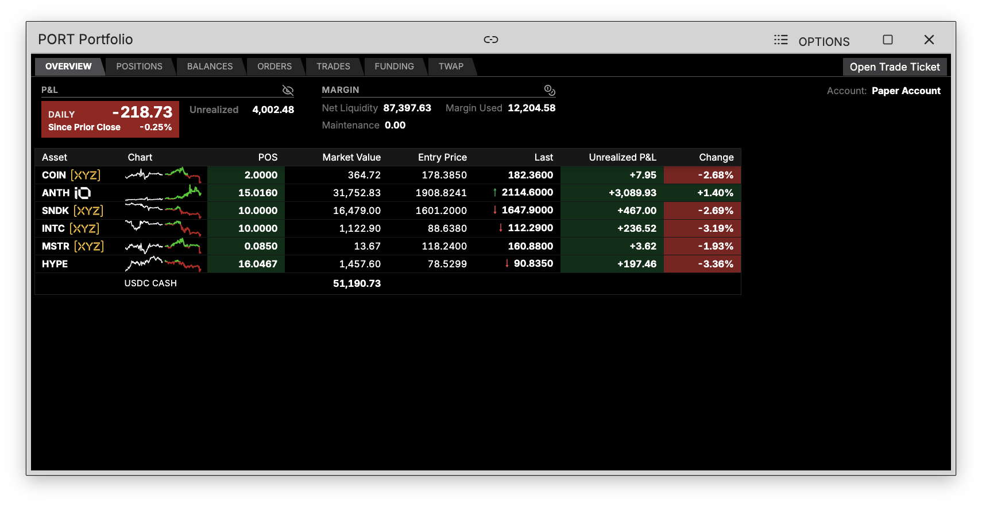982x506 pixels.
Task: Sort by Market Value column header
Action: (x=351, y=157)
